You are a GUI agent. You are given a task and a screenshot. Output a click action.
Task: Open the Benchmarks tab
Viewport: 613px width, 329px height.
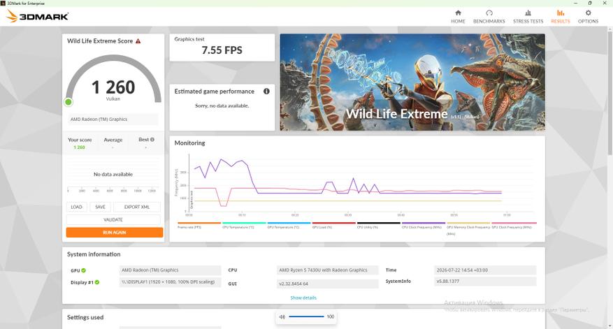coord(489,16)
